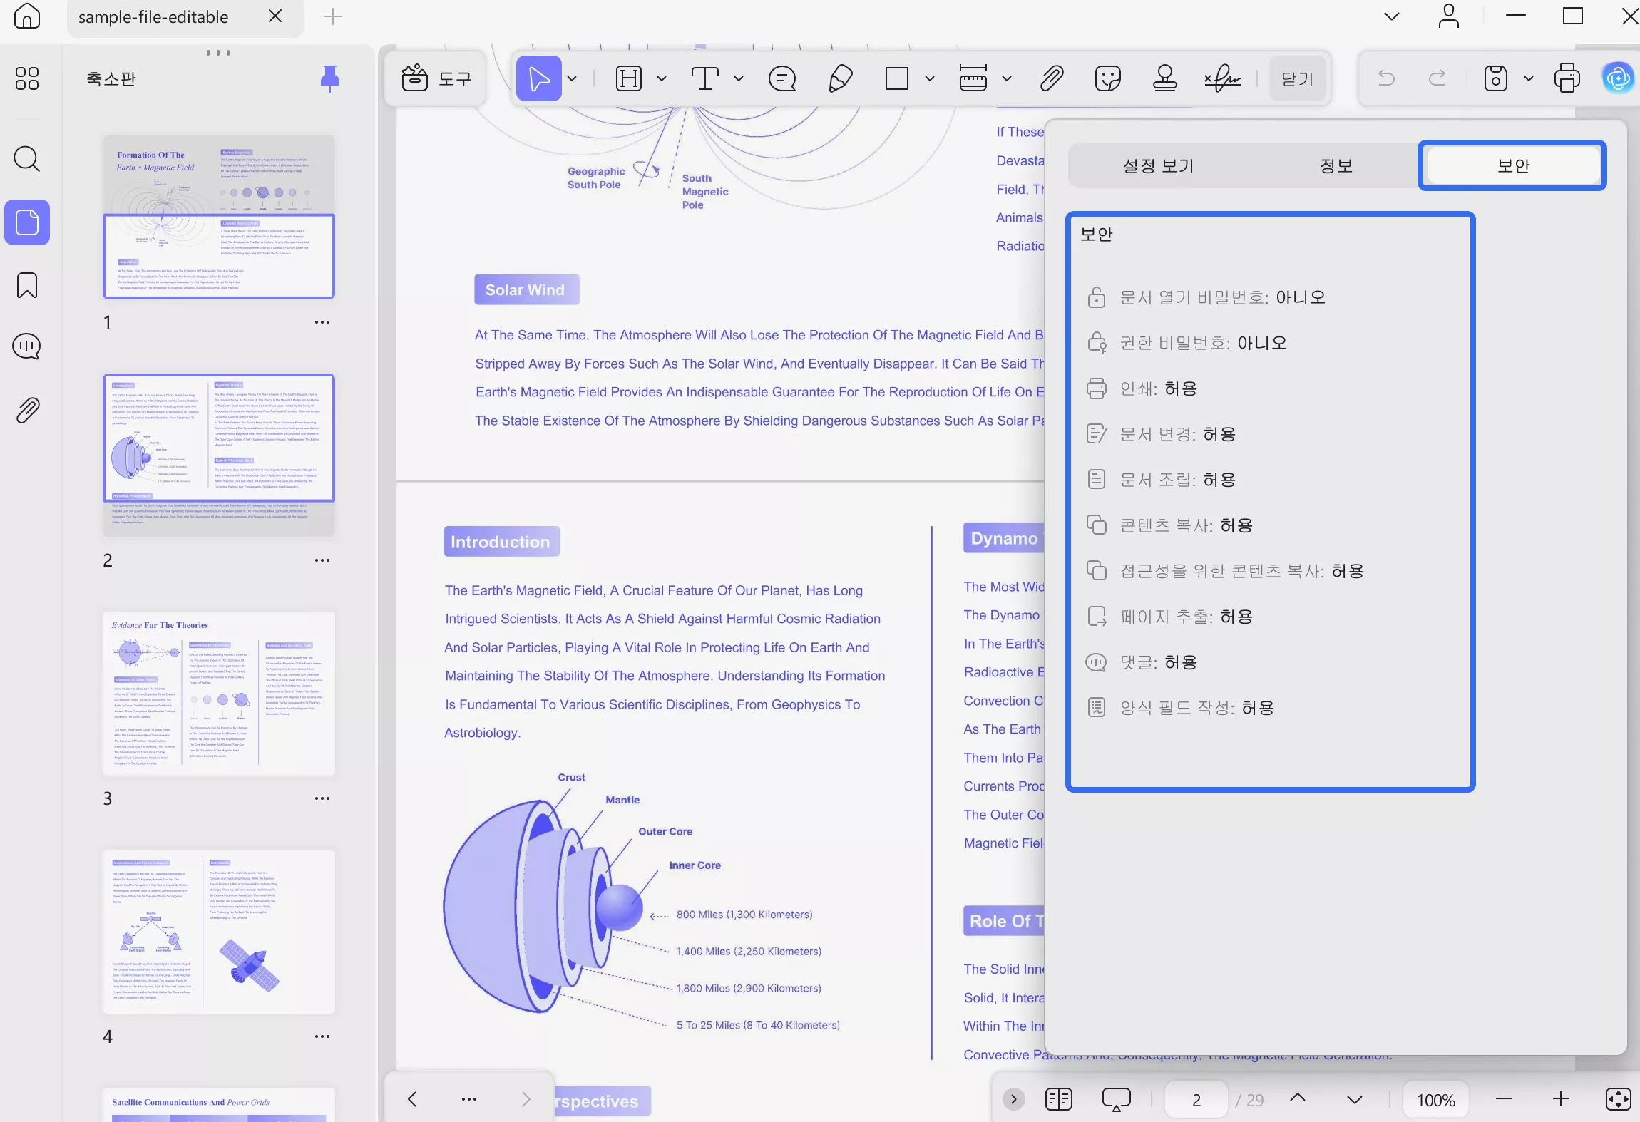1640x1122 pixels.
Task: Open the attachments sidebar paperclip icon
Action: (x=27, y=410)
